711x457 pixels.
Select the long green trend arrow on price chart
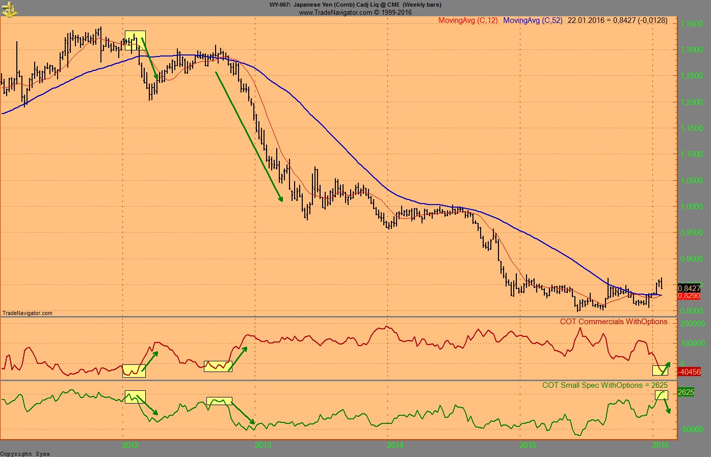tap(249, 137)
